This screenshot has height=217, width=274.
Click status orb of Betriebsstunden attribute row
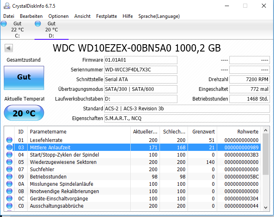coord(9,177)
